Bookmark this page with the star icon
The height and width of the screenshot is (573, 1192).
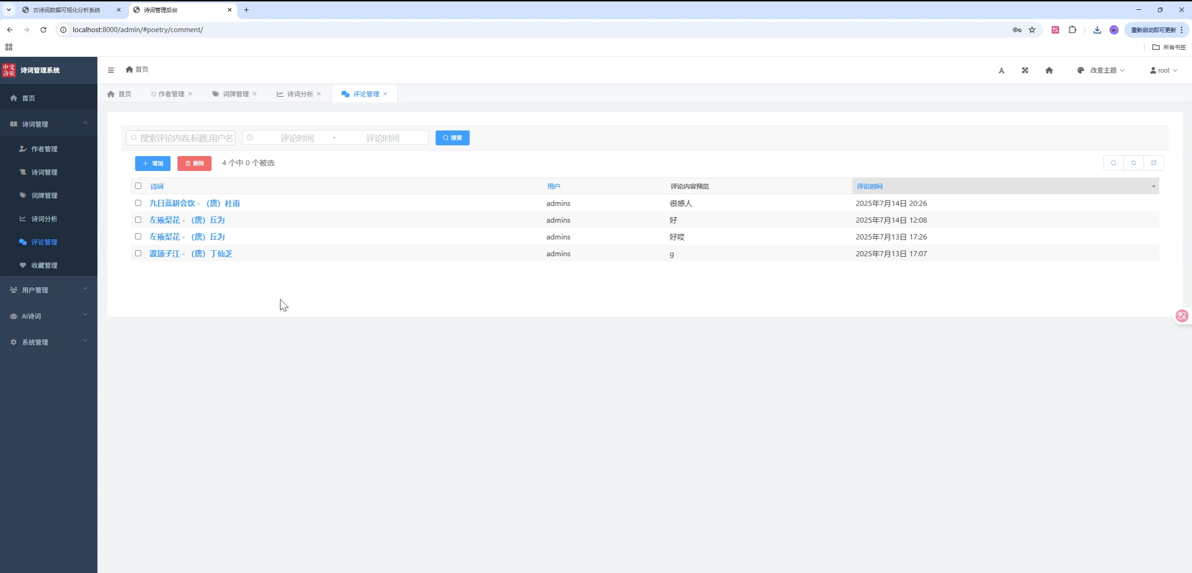click(1032, 30)
